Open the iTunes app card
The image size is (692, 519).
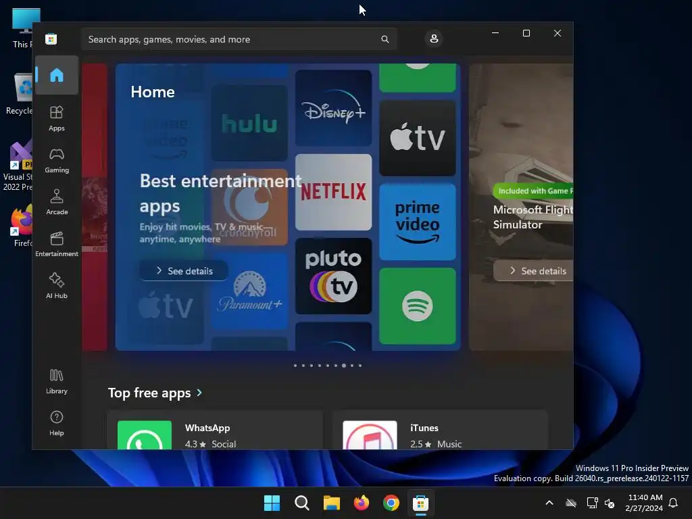point(440,430)
